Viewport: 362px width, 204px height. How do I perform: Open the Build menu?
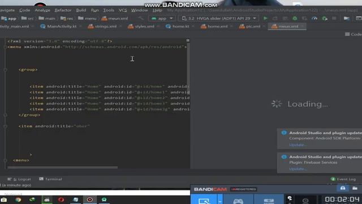tap(81, 10)
